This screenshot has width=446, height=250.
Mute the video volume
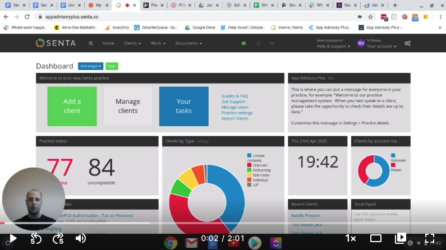pos(80,239)
